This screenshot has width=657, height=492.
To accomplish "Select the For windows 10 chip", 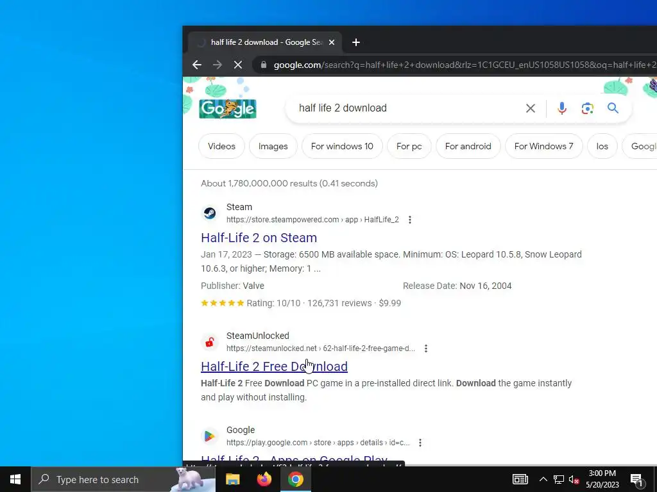I will point(342,147).
